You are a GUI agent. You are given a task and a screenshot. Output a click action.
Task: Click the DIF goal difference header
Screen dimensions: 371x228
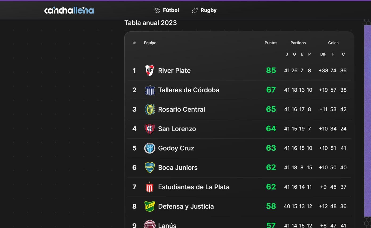(x=323, y=54)
